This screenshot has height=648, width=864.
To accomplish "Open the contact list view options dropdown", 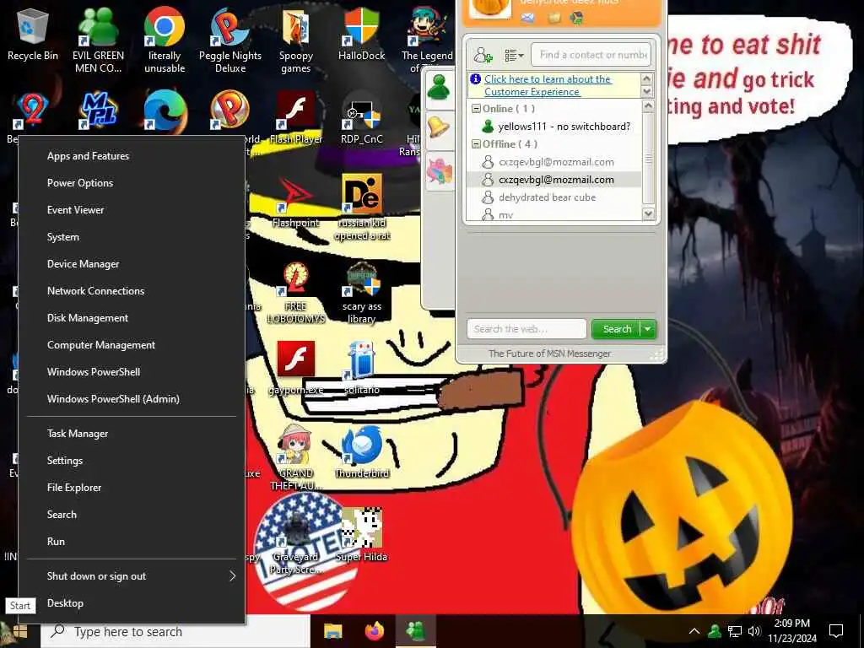I will pos(514,55).
